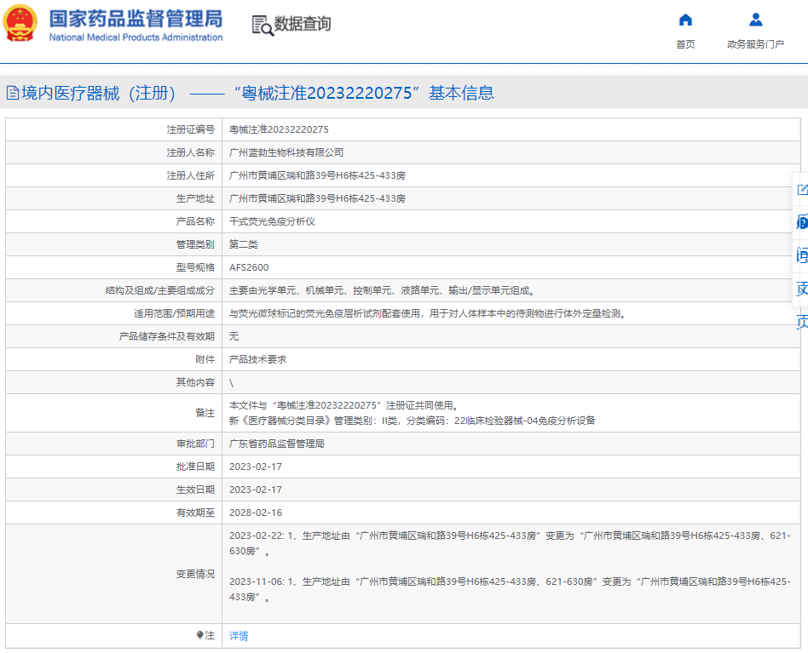Click the fourth item in right side panel
Screen dimensions: 808x653
coord(802,289)
